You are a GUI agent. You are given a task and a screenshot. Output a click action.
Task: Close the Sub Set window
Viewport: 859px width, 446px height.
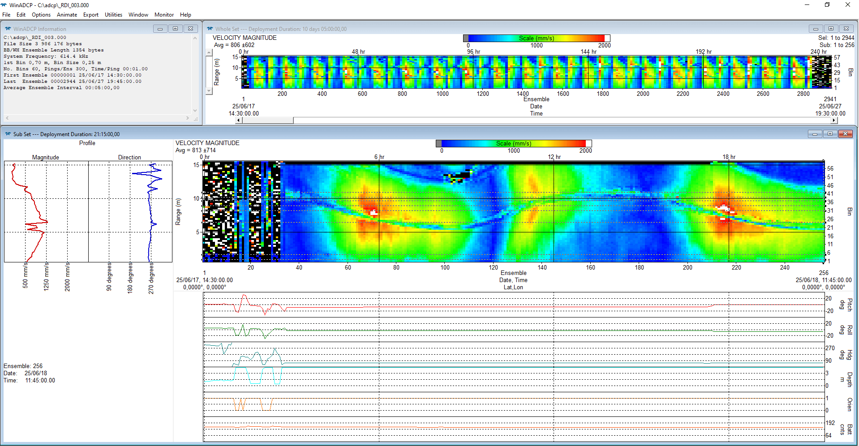point(845,134)
